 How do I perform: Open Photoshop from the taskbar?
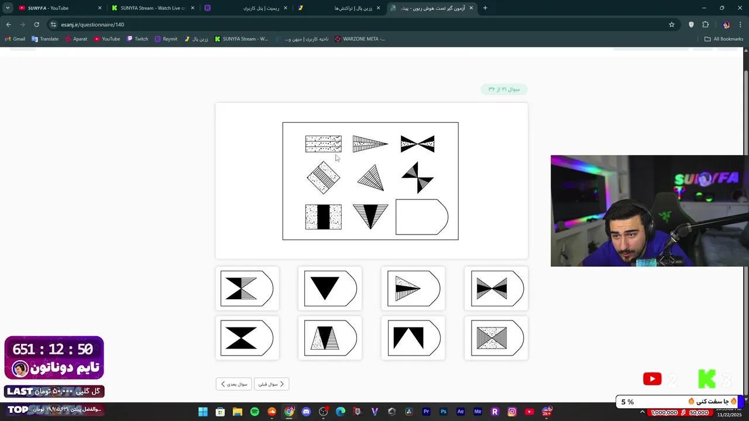click(444, 412)
